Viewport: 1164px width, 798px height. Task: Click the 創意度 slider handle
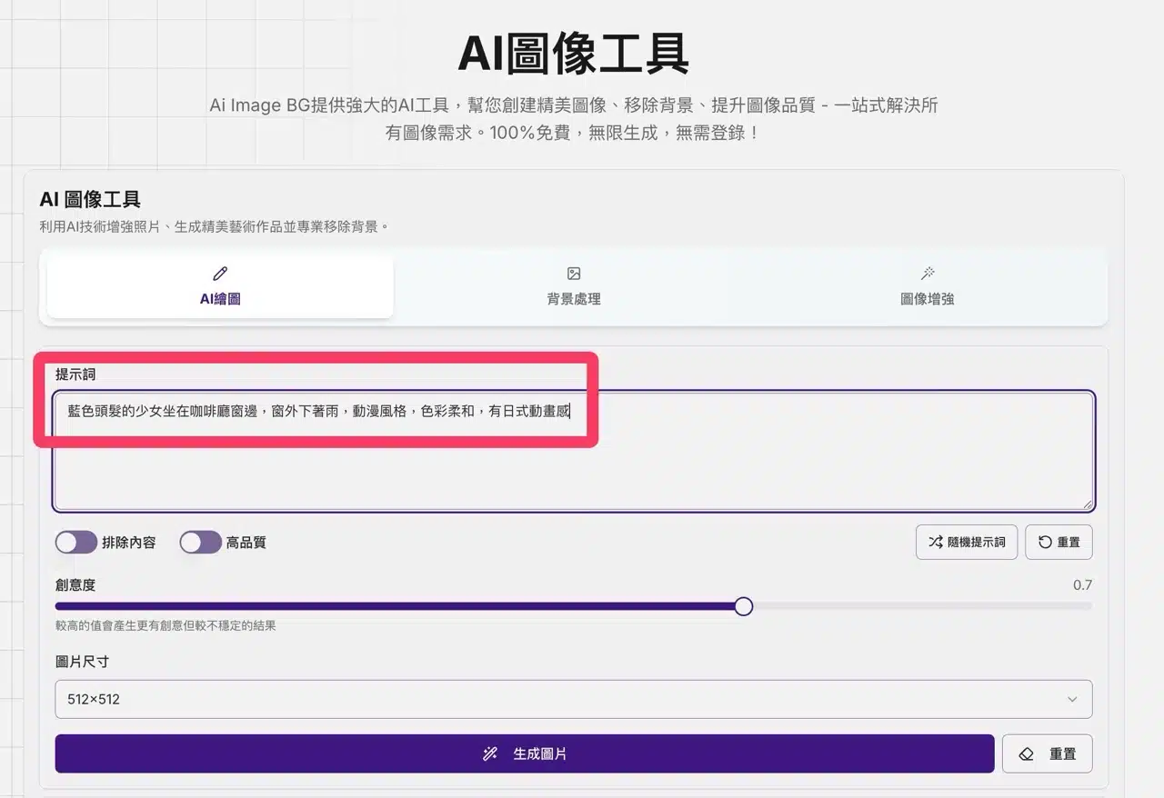click(743, 606)
